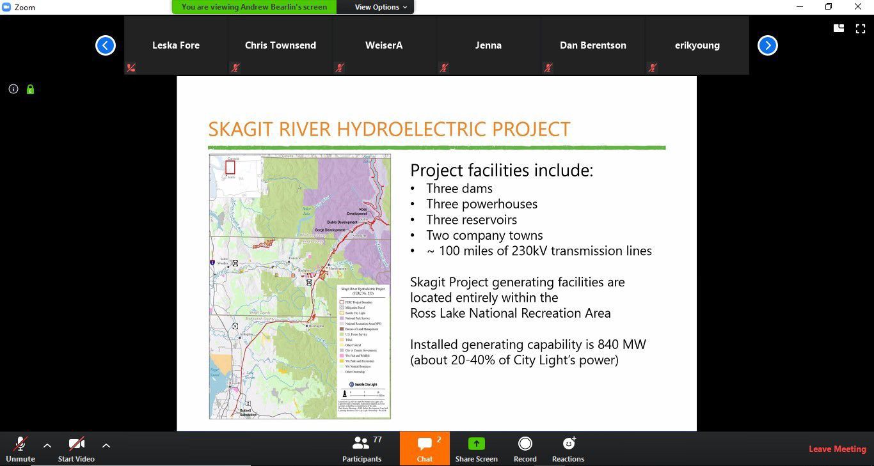Click the shared slide map image
The width and height of the screenshot is (874, 466).
point(299,286)
